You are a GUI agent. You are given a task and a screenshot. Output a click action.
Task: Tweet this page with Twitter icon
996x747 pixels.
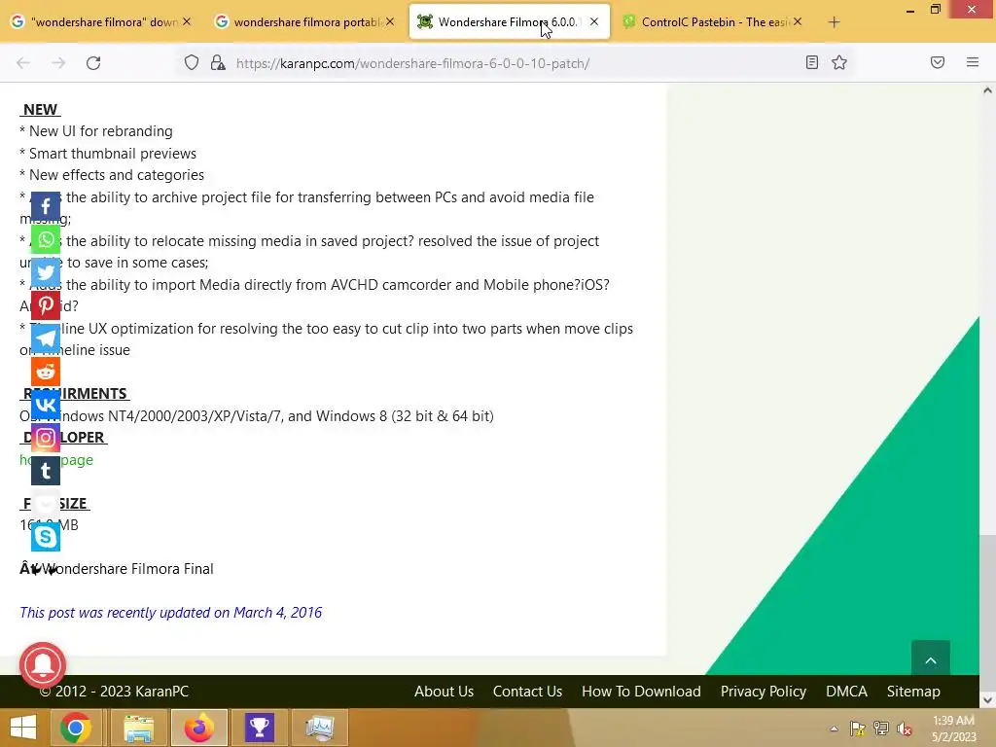point(46,272)
